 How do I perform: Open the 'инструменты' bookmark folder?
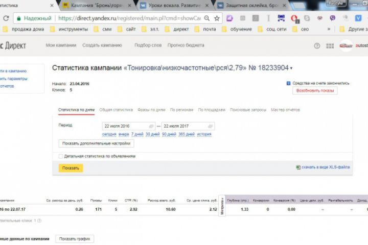(x=69, y=29)
